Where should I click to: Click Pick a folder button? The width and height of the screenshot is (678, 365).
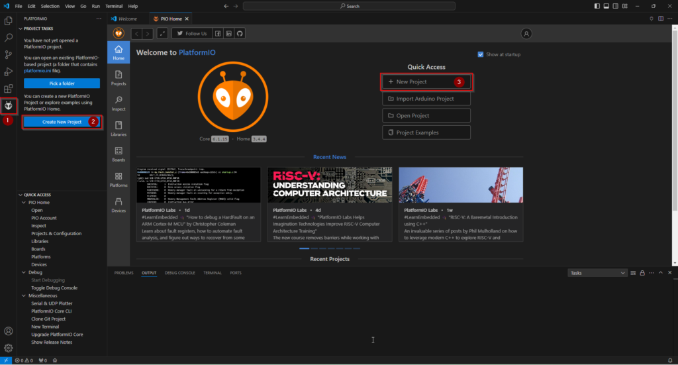(62, 83)
